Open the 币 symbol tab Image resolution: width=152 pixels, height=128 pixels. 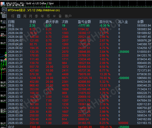click(48, 16)
